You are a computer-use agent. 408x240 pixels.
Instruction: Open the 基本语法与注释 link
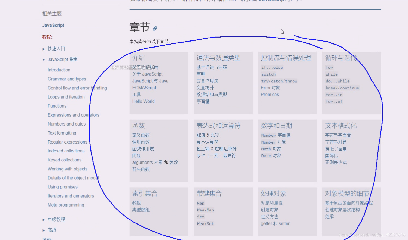[212, 67]
